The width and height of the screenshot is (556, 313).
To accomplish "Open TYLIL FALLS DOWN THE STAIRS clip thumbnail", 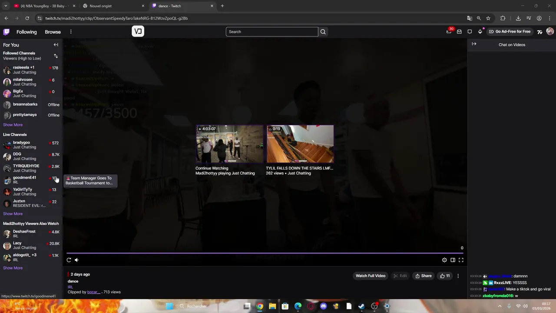I will coord(300,144).
